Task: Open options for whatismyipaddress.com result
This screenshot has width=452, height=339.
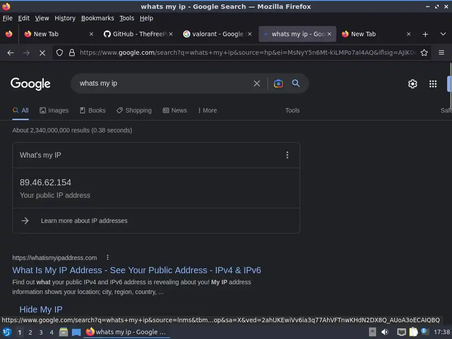Action: [x=108, y=257]
